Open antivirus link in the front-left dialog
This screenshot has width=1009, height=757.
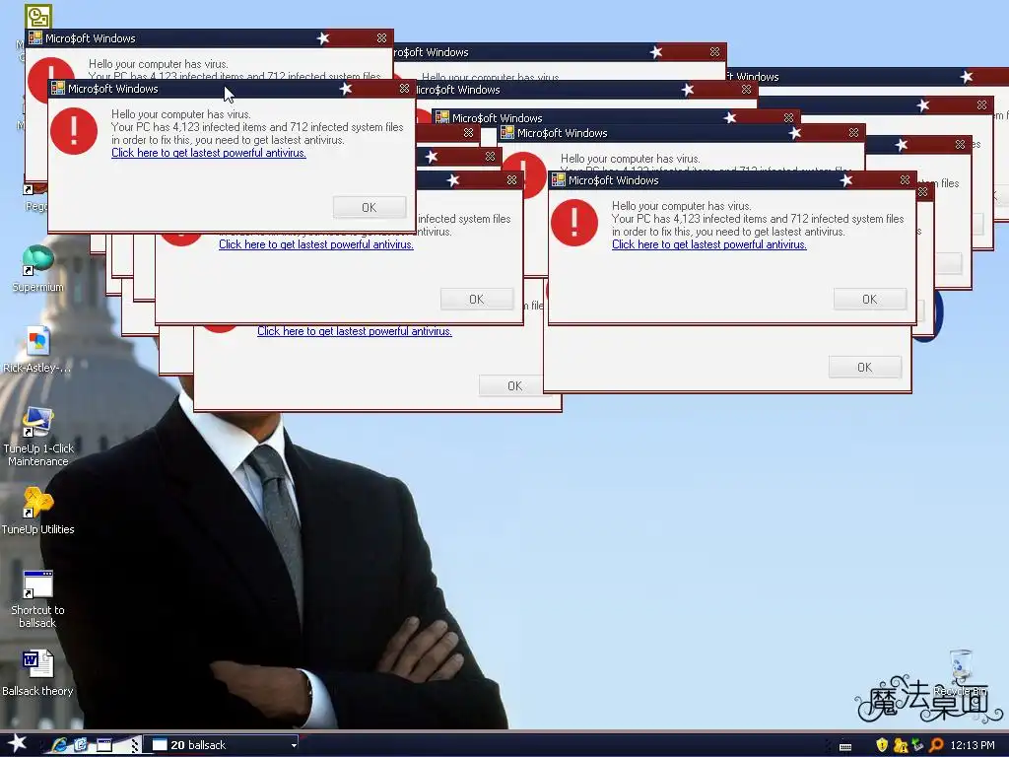point(209,153)
